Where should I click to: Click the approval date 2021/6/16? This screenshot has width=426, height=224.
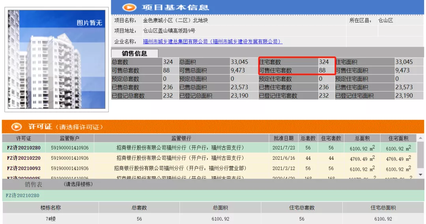click(x=284, y=158)
